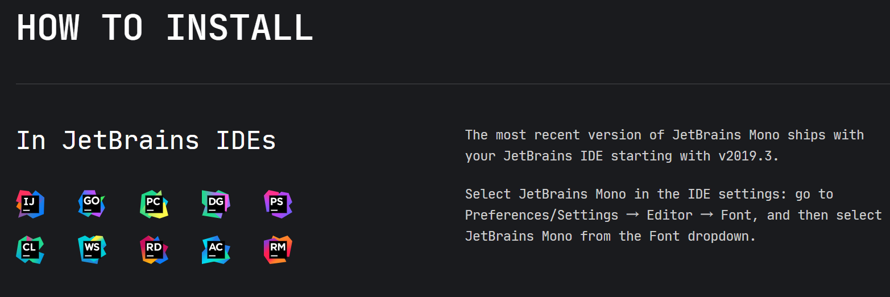890x297 pixels.
Task: Select the GoLand (GO) icon
Action: (92, 204)
